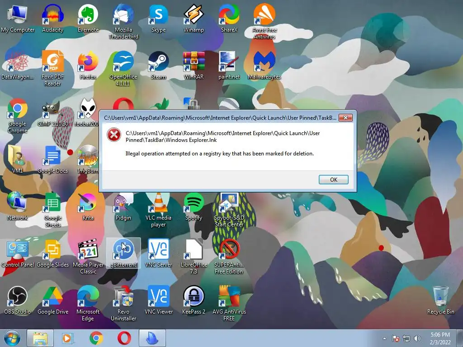Open the network tray icon
Screen dimensions: 463x347
(x=406, y=338)
